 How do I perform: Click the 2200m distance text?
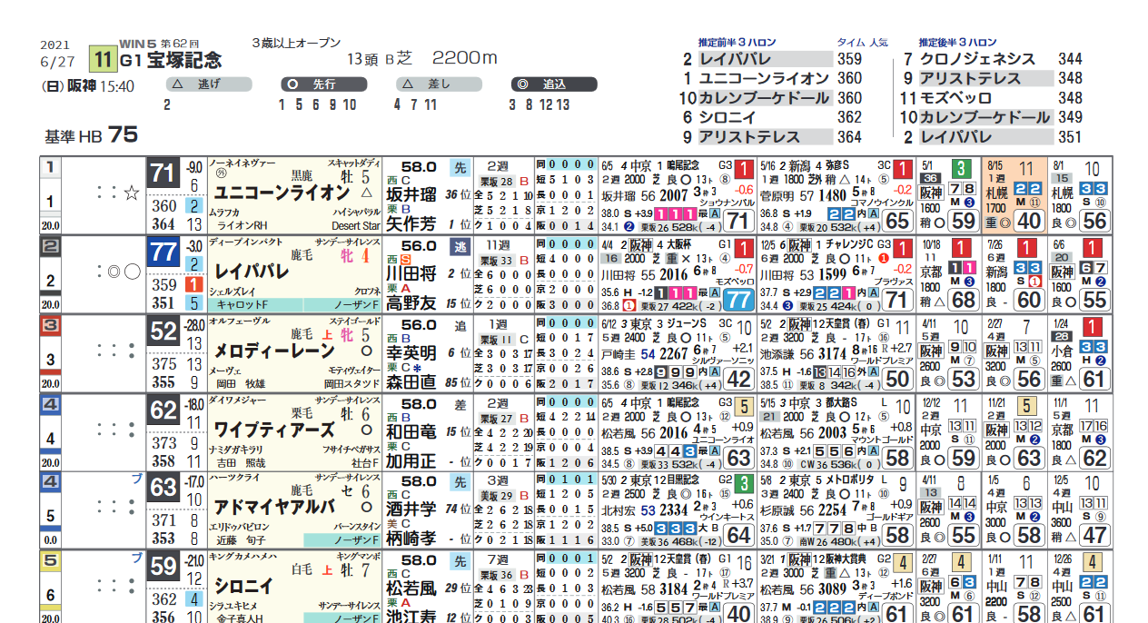click(x=465, y=58)
